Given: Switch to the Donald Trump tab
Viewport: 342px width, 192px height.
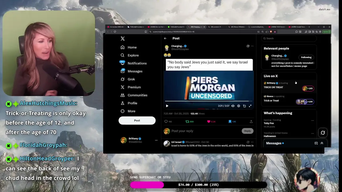Looking at the screenshot, I should coord(297,27).
